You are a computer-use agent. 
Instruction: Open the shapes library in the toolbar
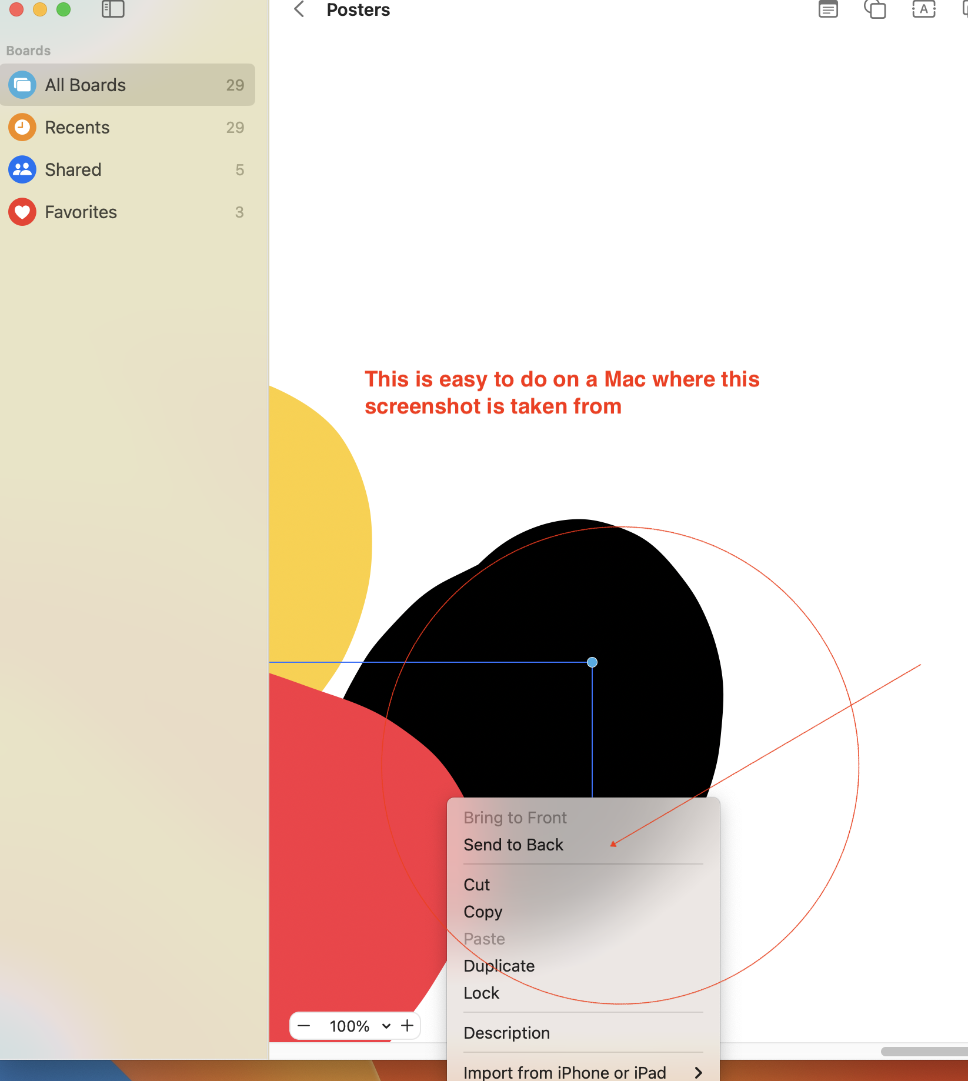click(x=874, y=9)
